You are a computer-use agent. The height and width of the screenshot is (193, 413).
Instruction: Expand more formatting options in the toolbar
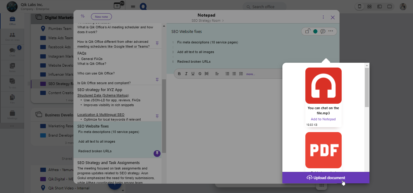(250, 74)
